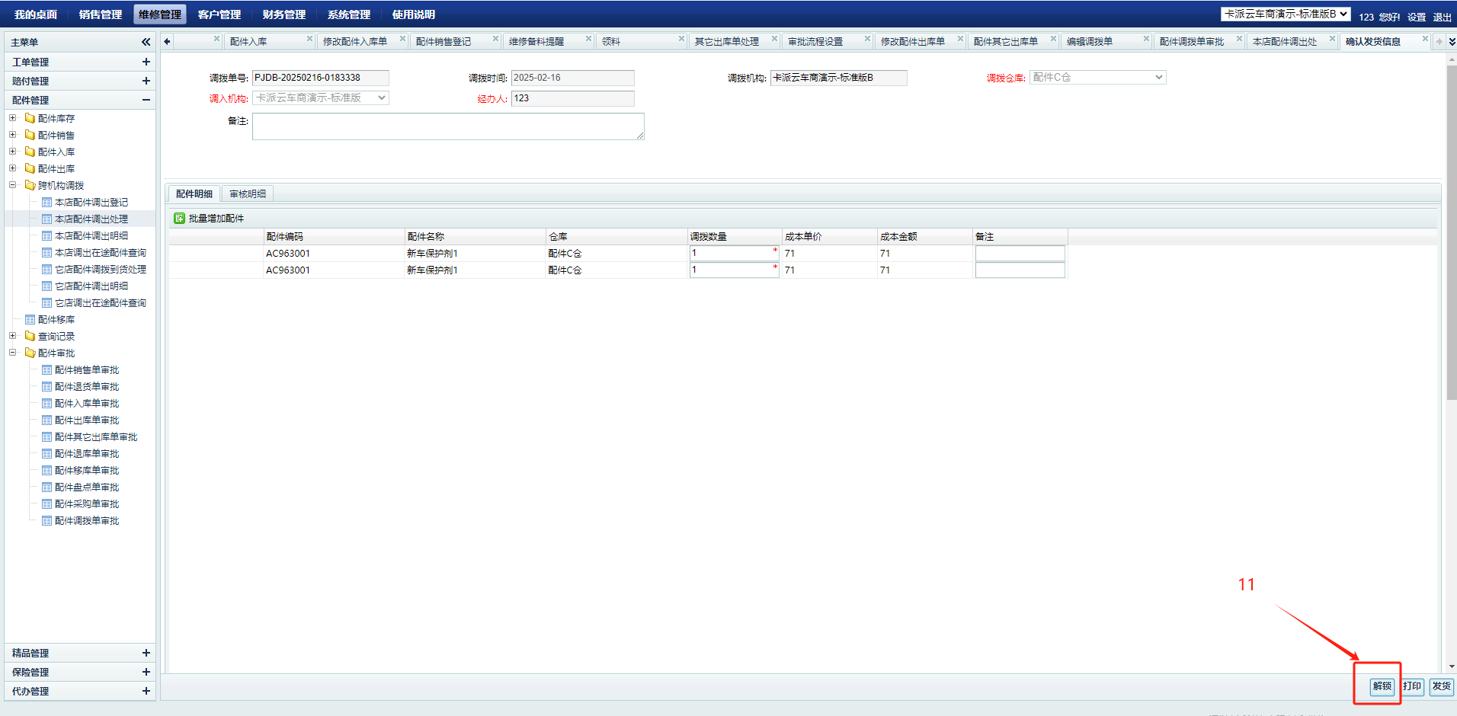
Task: Open the 维修管理 top menu
Action: pos(160,14)
